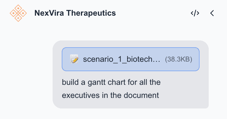Click the word "Therapeutics" in the header
227x119 pixels.
point(89,13)
